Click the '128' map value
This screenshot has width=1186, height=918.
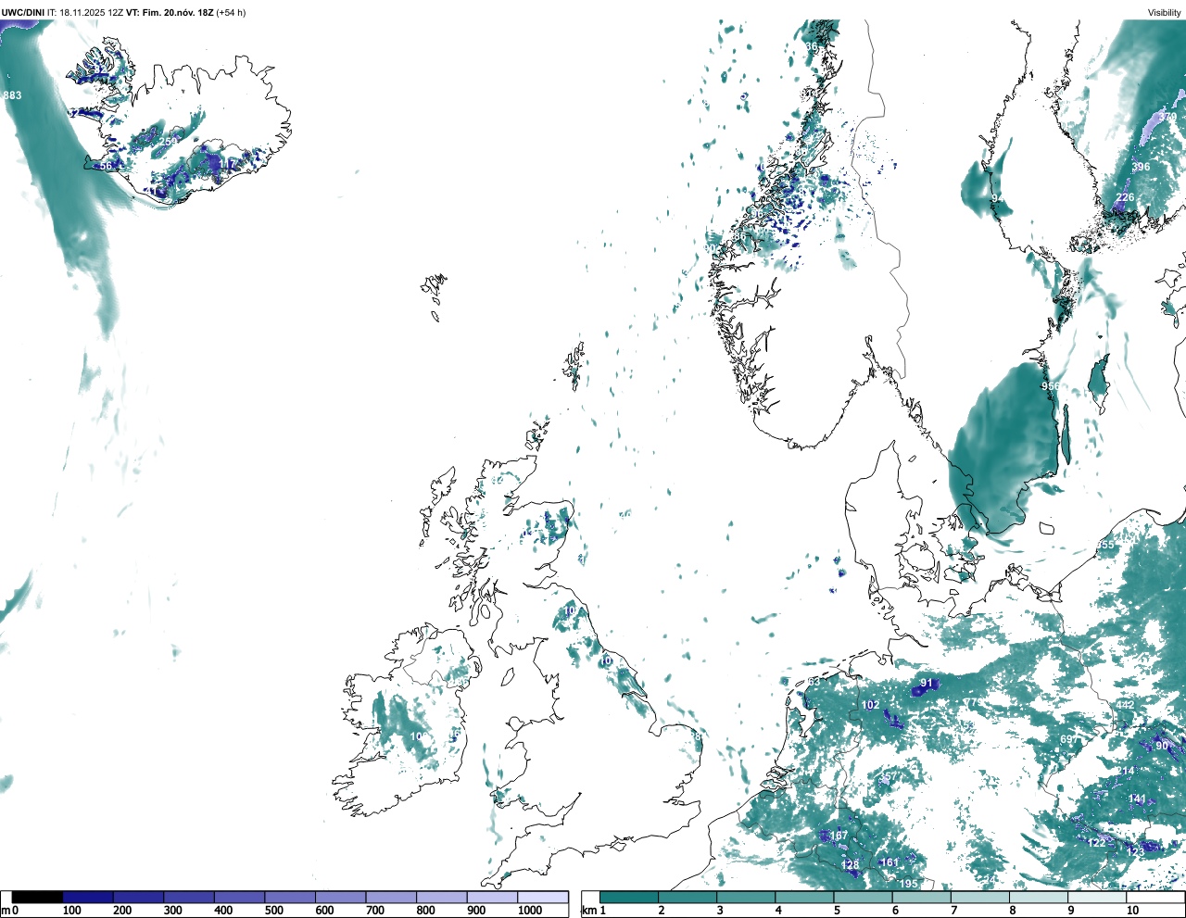pos(850,865)
